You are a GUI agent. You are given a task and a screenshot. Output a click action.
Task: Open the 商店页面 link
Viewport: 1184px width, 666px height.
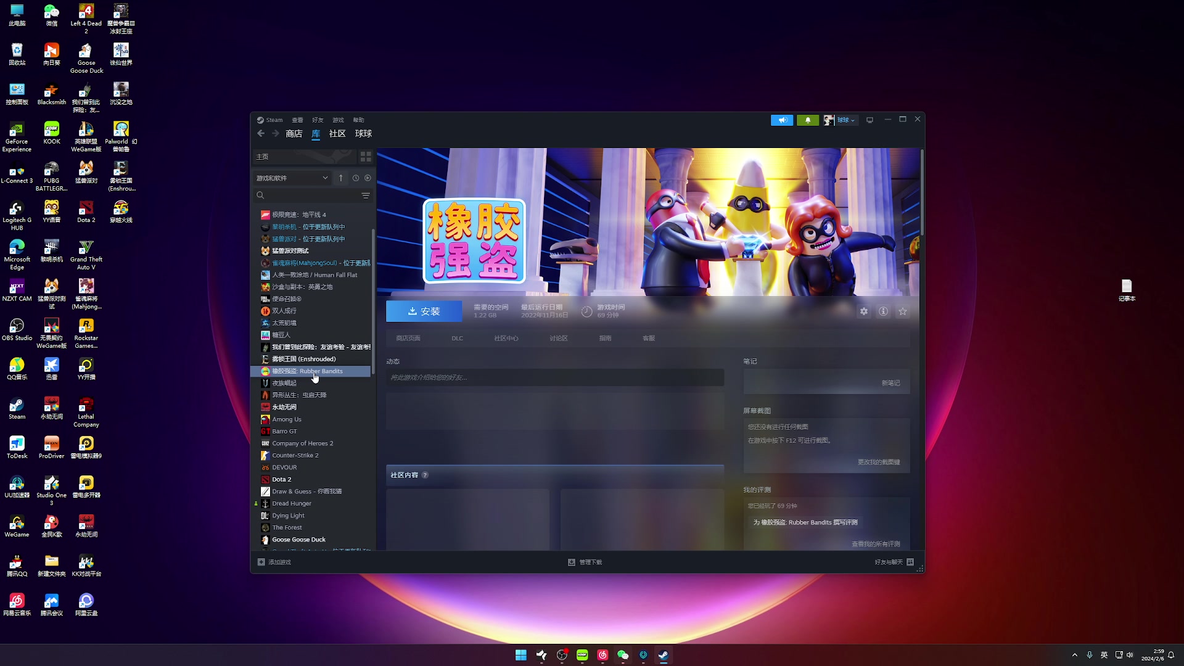[x=408, y=339]
